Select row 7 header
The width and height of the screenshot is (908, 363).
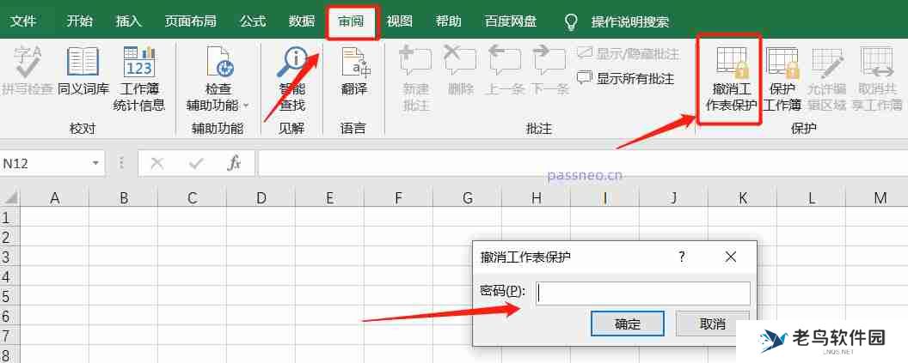click(x=8, y=336)
